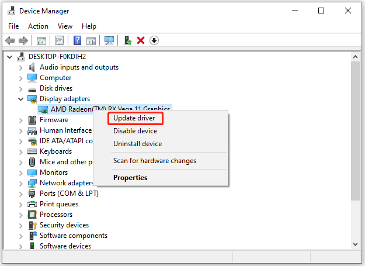
Task: Click the Human Interface devices icon
Action: (x=32, y=131)
